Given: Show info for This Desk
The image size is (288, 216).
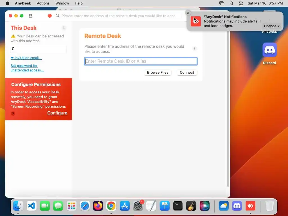Looking at the screenshot, I should click(64, 28).
